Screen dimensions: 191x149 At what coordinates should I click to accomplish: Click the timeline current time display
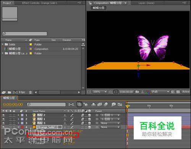point(13,105)
